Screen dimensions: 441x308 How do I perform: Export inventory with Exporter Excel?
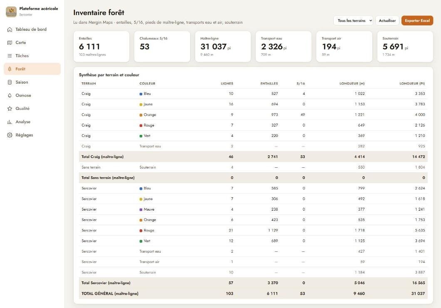(x=417, y=20)
